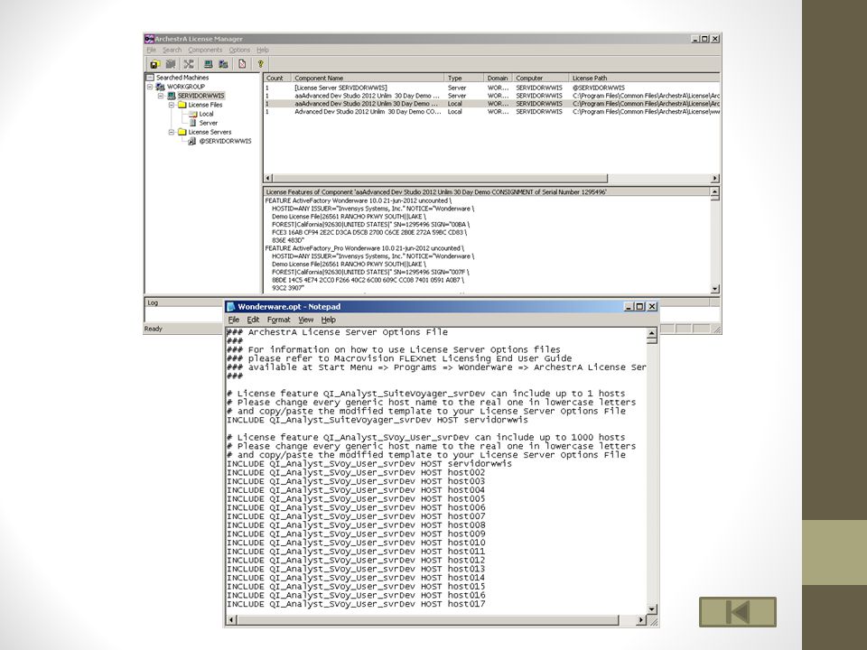Click the WORKGROUP network icon in tree
The height and width of the screenshot is (650, 867).
[x=161, y=87]
